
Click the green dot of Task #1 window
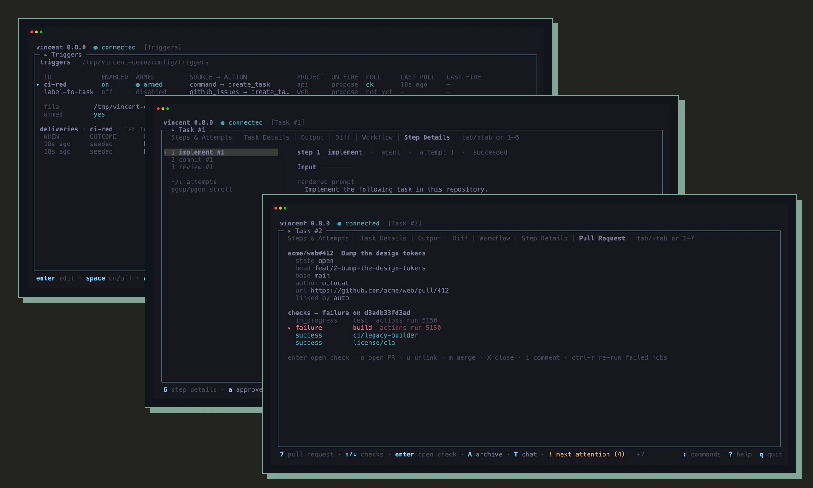tap(168, 108)
